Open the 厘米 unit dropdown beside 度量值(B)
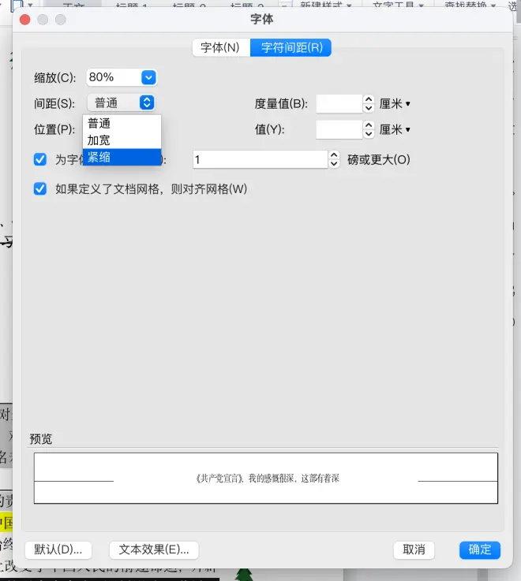This screenshot has height=581, width=521. 395,104
